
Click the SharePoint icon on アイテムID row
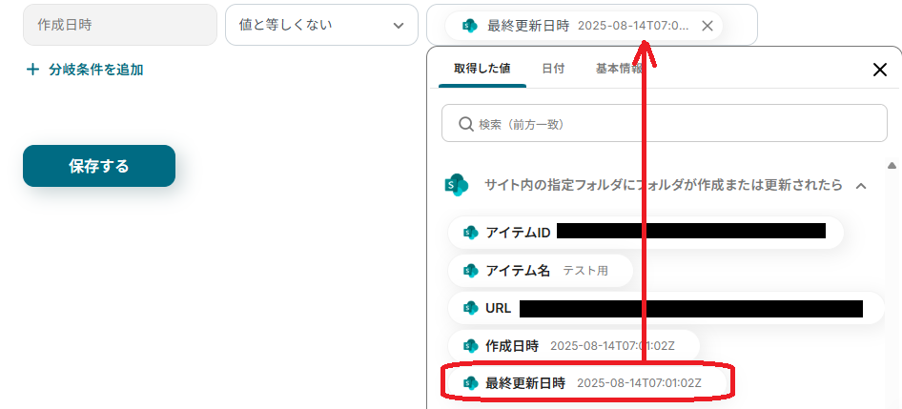click(471, 233)
